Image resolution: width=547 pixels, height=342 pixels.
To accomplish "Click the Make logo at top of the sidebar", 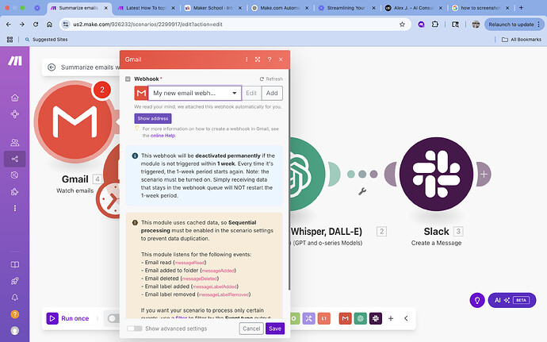I will [15, 61].
